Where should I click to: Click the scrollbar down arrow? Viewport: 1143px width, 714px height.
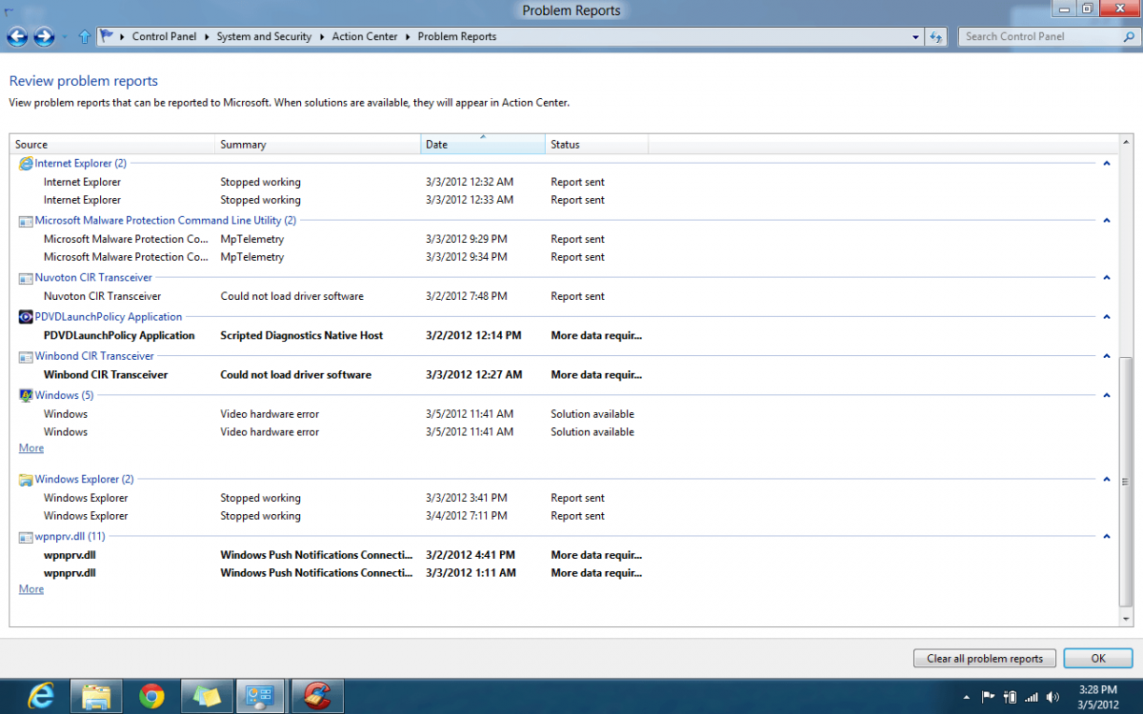1127,620
